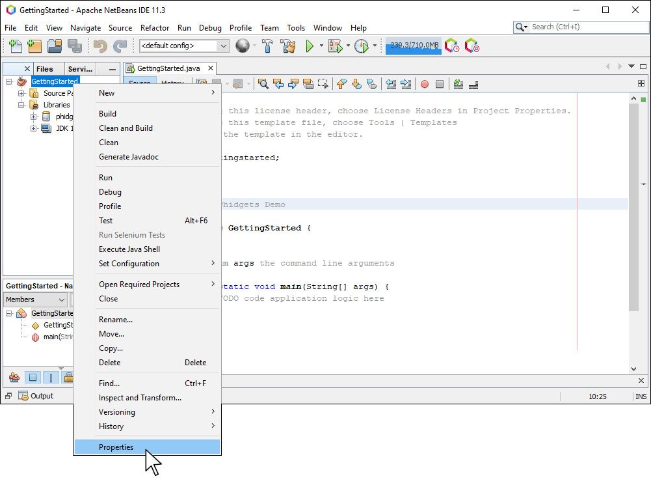Image resolution: width=651 pixels, height=487 pixels.
Task: Switch to the History view of GettingStarted.java
Action: click(172, 83)
